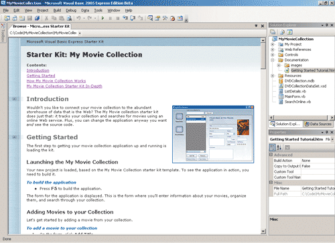Click the Refresh icon in Solution Explorer toolbar
335x243 pixels.
click(289, 32)
